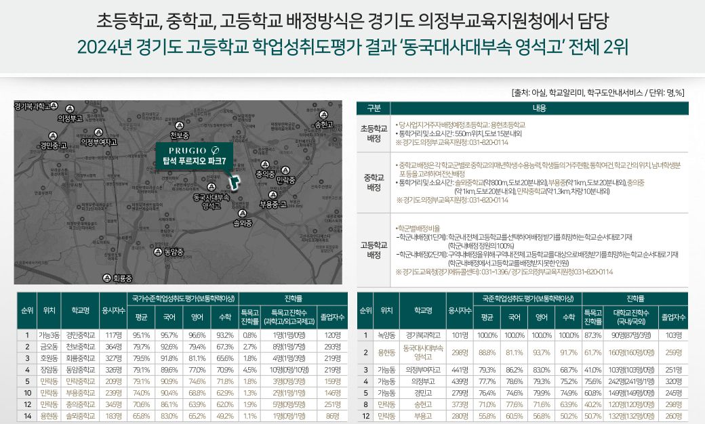Select the 중학교 배정 row label

point(373,182)
